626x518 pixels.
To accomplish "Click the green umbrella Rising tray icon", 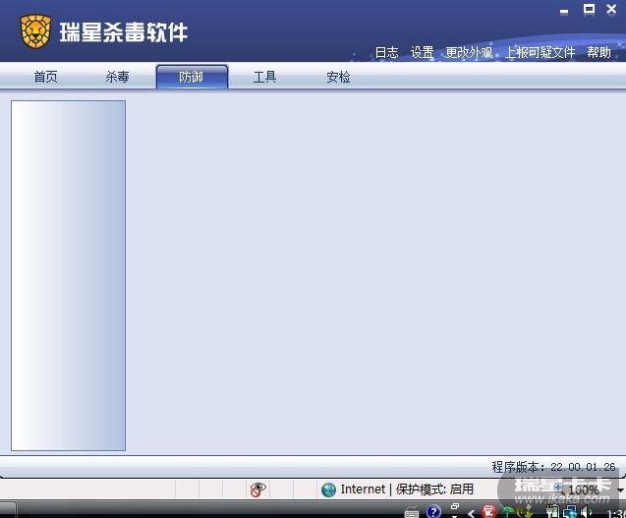I will click(507, 512).
